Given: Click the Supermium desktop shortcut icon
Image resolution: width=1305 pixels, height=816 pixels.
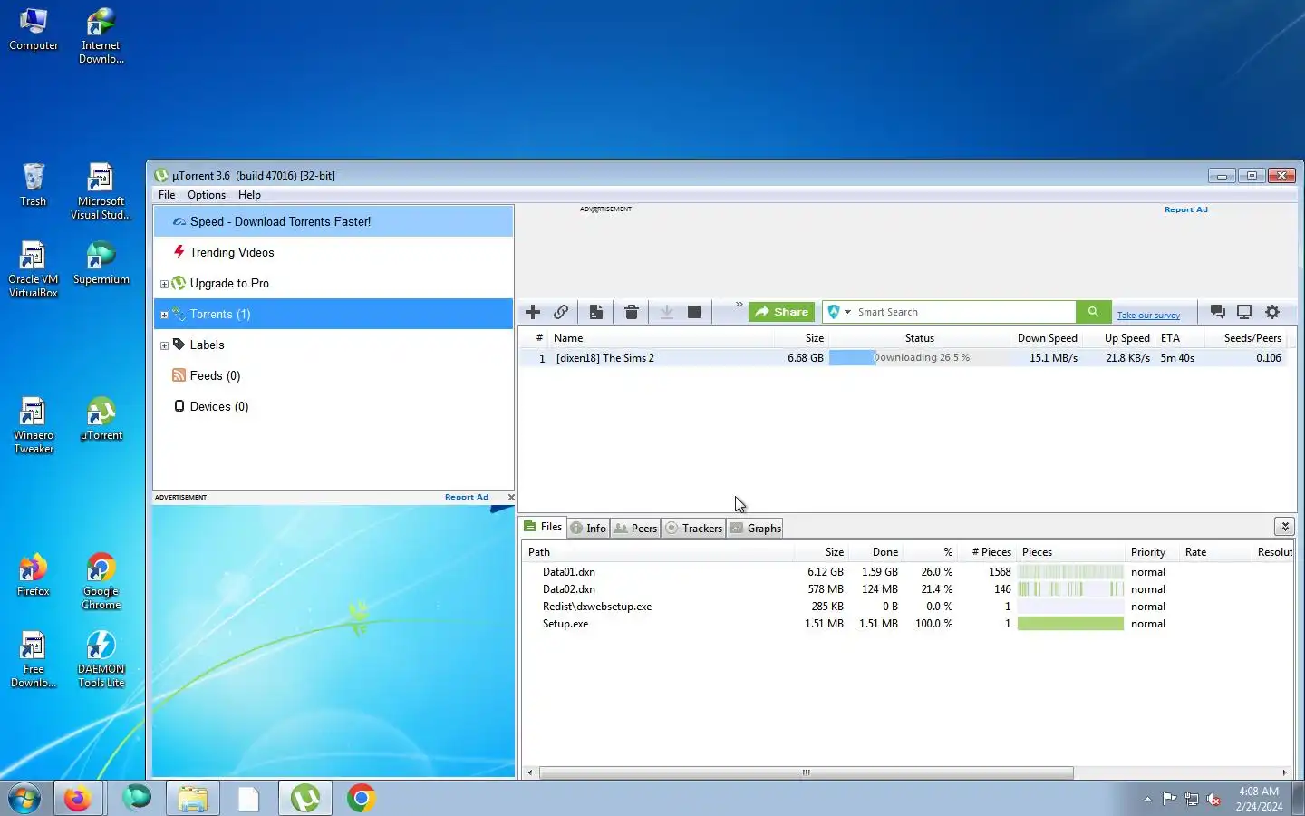Looking at the screenshot, I should click(101, 263).
